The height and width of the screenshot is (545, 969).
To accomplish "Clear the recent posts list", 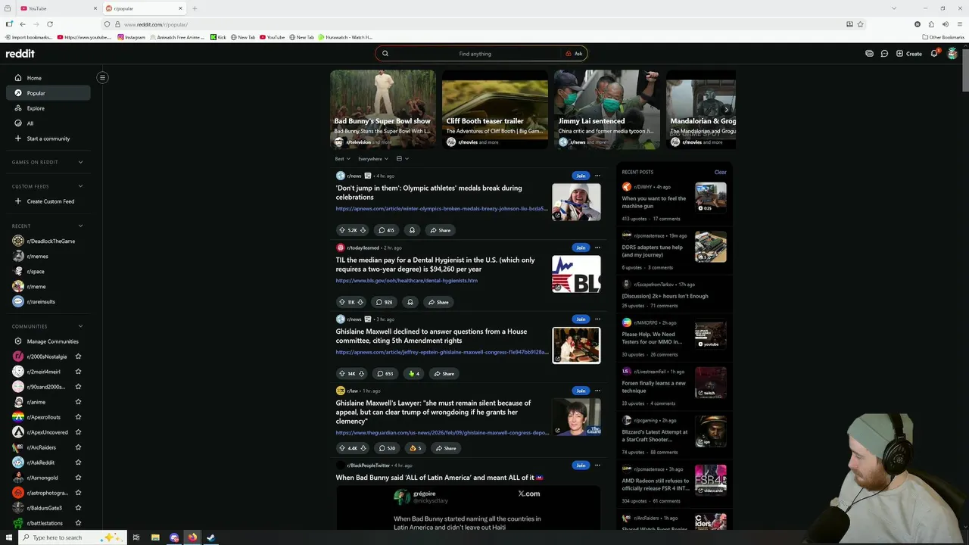I will [720, 172].
